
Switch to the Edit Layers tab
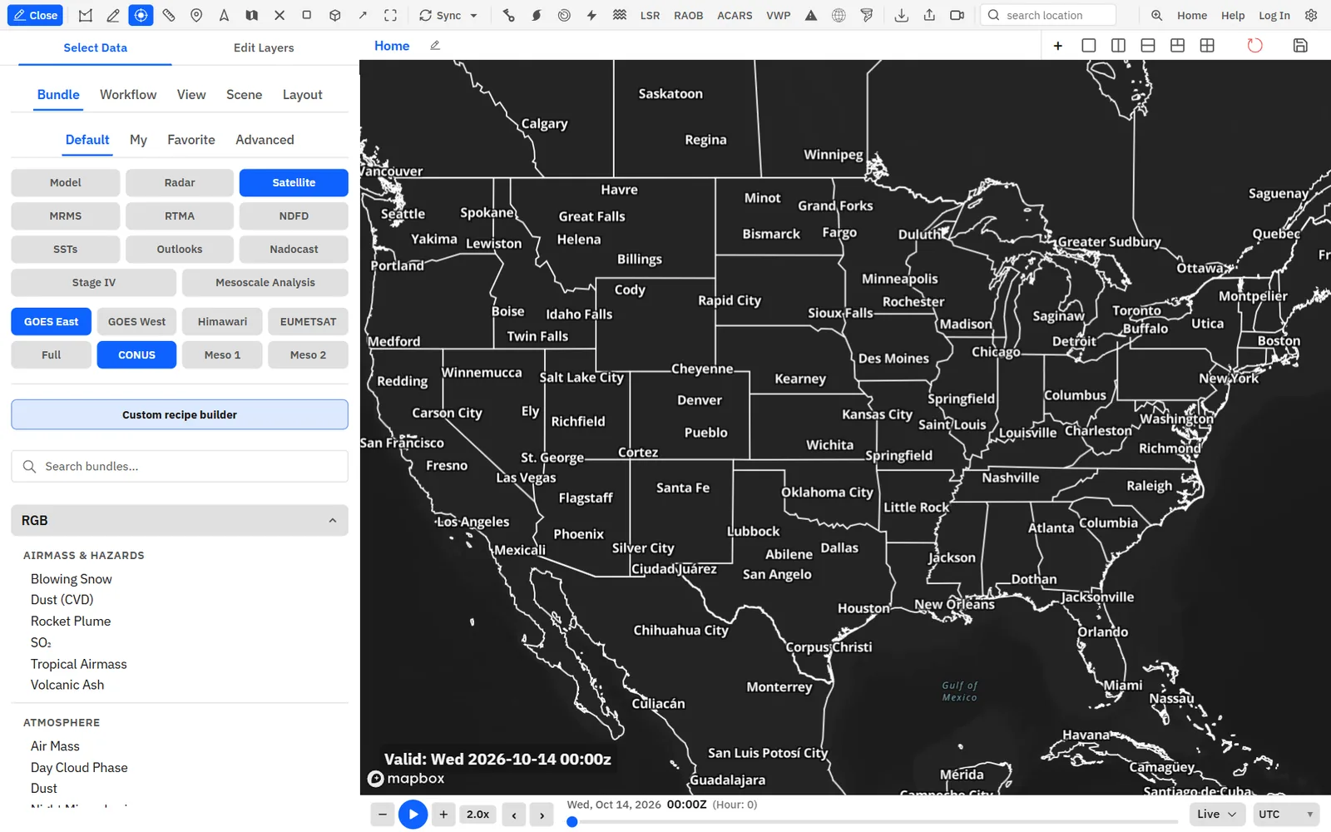point(264,47)
